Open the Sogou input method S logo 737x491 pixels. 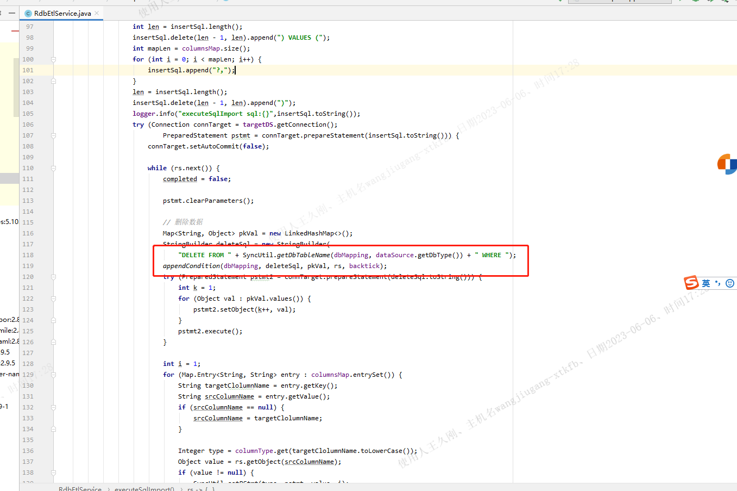point(691,283)
